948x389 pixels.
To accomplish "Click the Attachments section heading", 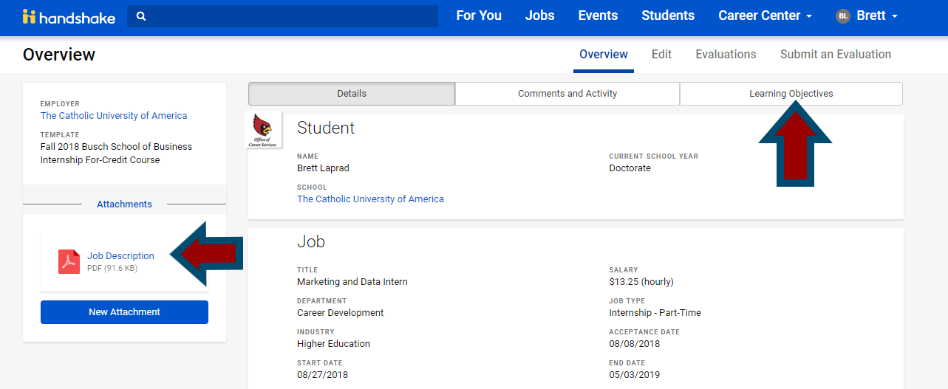I will [124, 204].
